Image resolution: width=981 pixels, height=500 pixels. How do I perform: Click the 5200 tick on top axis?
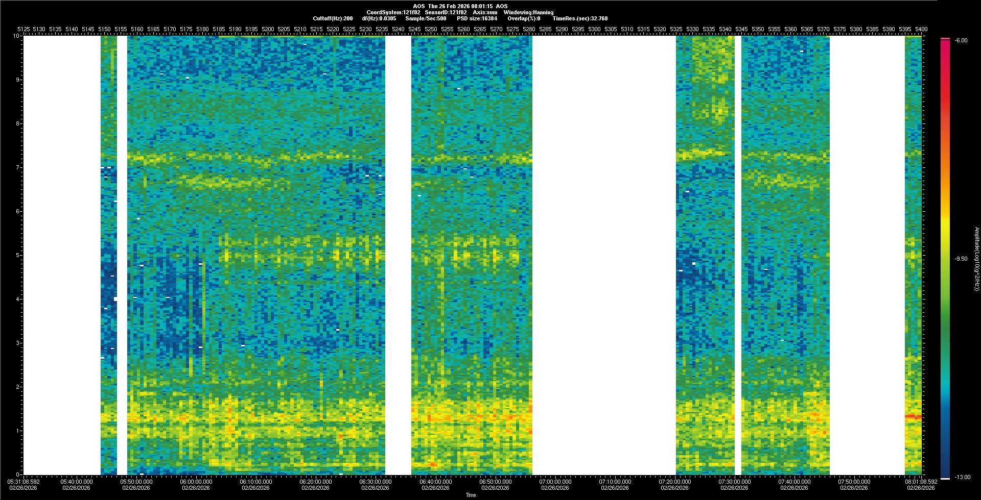[268, 29]
